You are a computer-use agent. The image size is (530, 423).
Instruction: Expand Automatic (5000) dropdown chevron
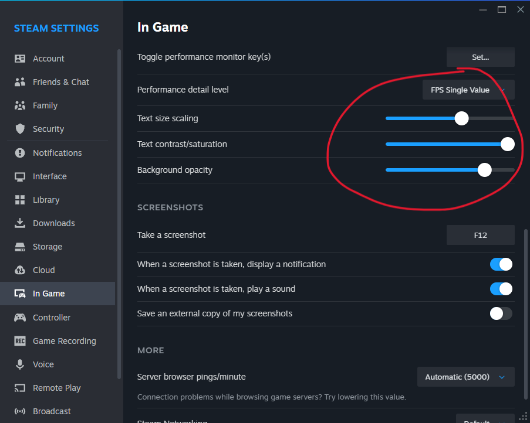(502, 377)
